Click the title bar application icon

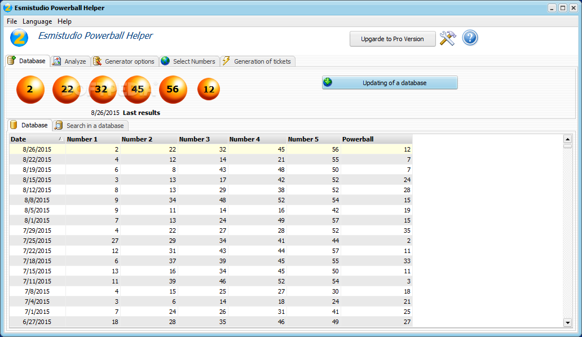(7, 7)
